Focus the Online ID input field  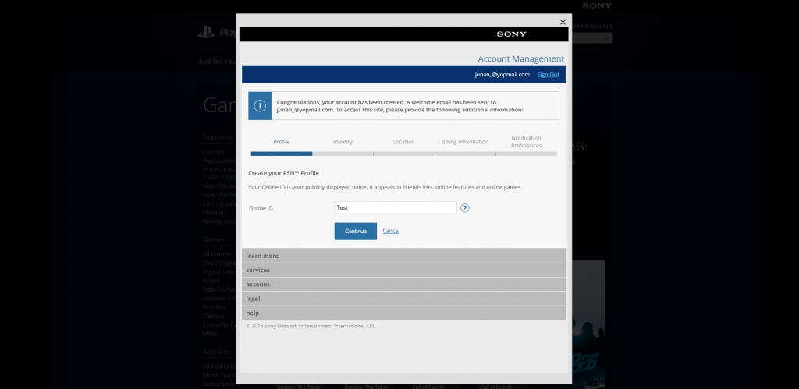click(x=396, y=207)
